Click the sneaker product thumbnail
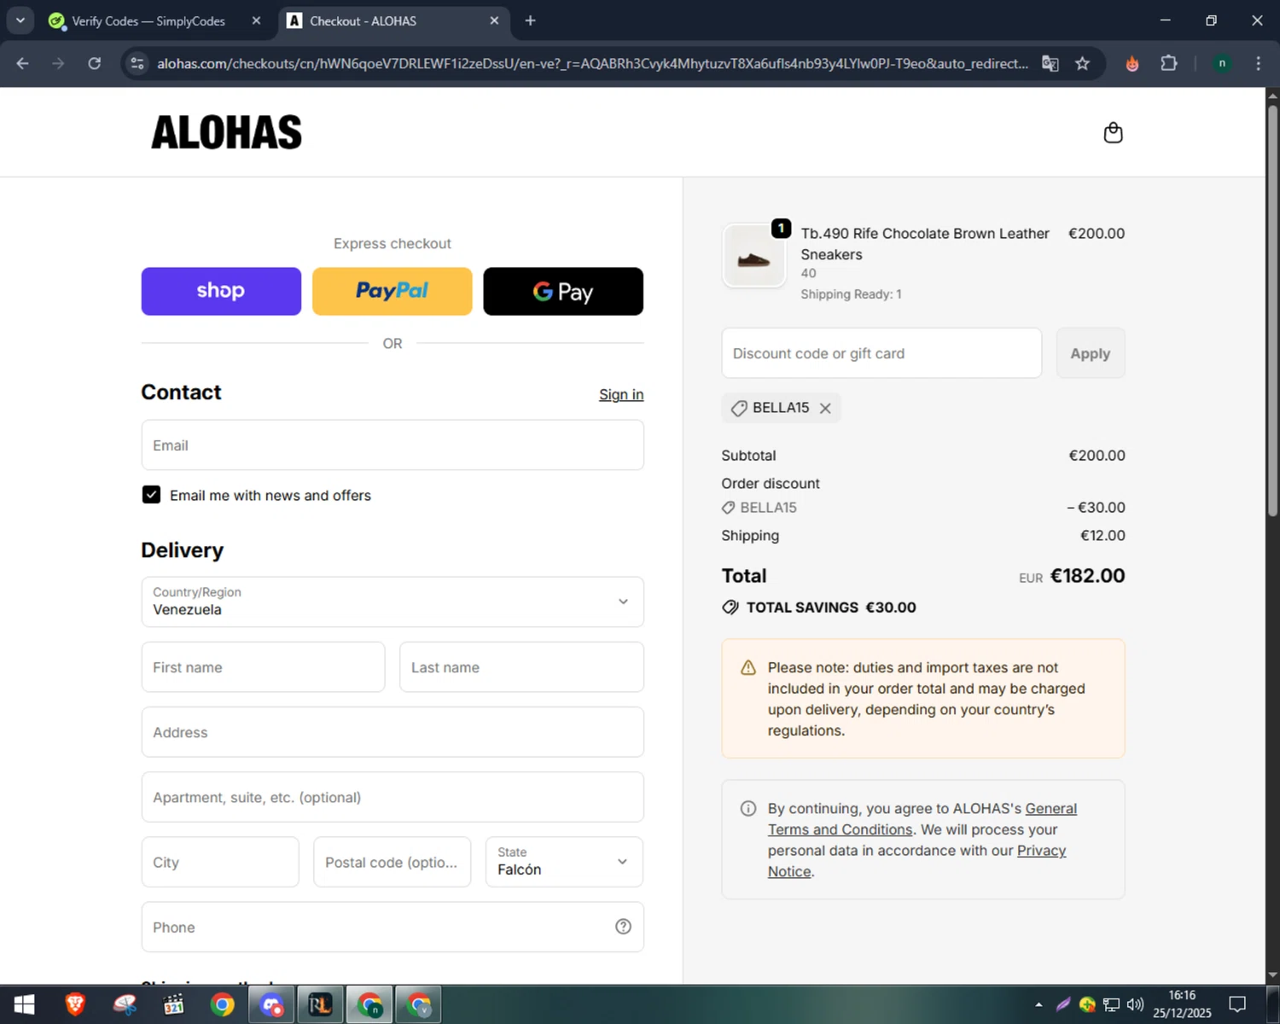Screen dimensions: 1280x1024 [x=754, y=256]
